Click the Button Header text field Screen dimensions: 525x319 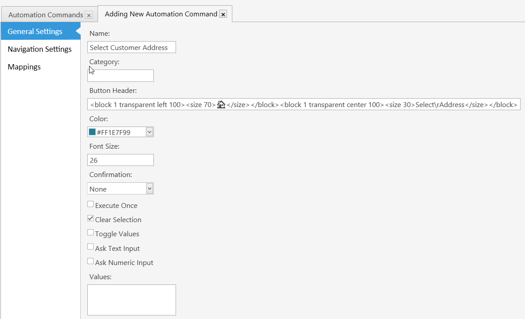pos(304,104)
